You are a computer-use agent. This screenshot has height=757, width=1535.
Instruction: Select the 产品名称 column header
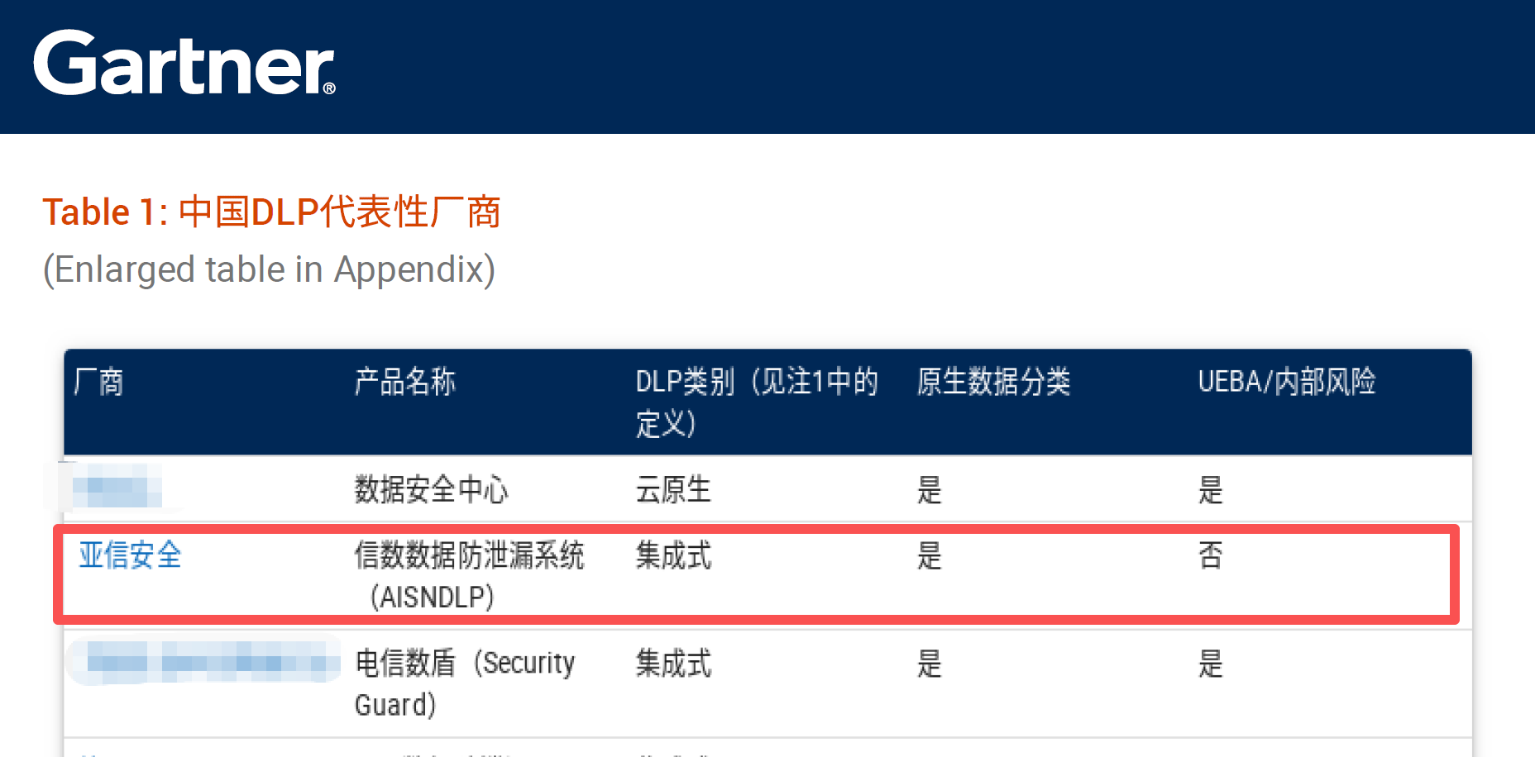pyautogui.click(x=405, y=383)
